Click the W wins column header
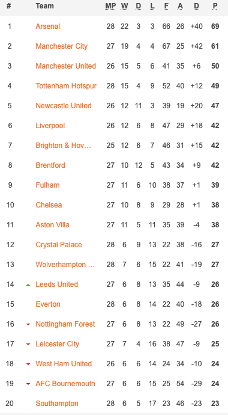This screenshot has width=228, height=415. point(124,6)
